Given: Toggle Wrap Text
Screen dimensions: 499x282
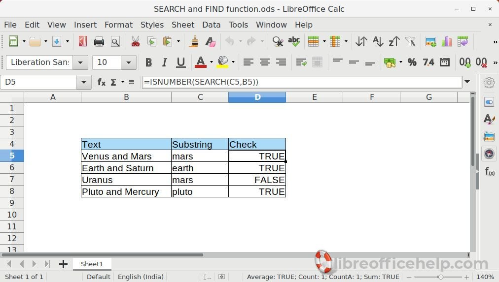Looking at the screenshot, I should click(x=301, y=62).
